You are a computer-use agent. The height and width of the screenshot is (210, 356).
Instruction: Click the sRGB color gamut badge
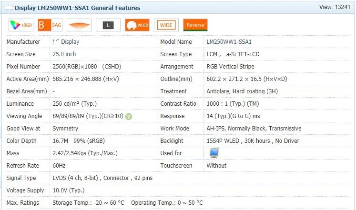tap(21, 25)
